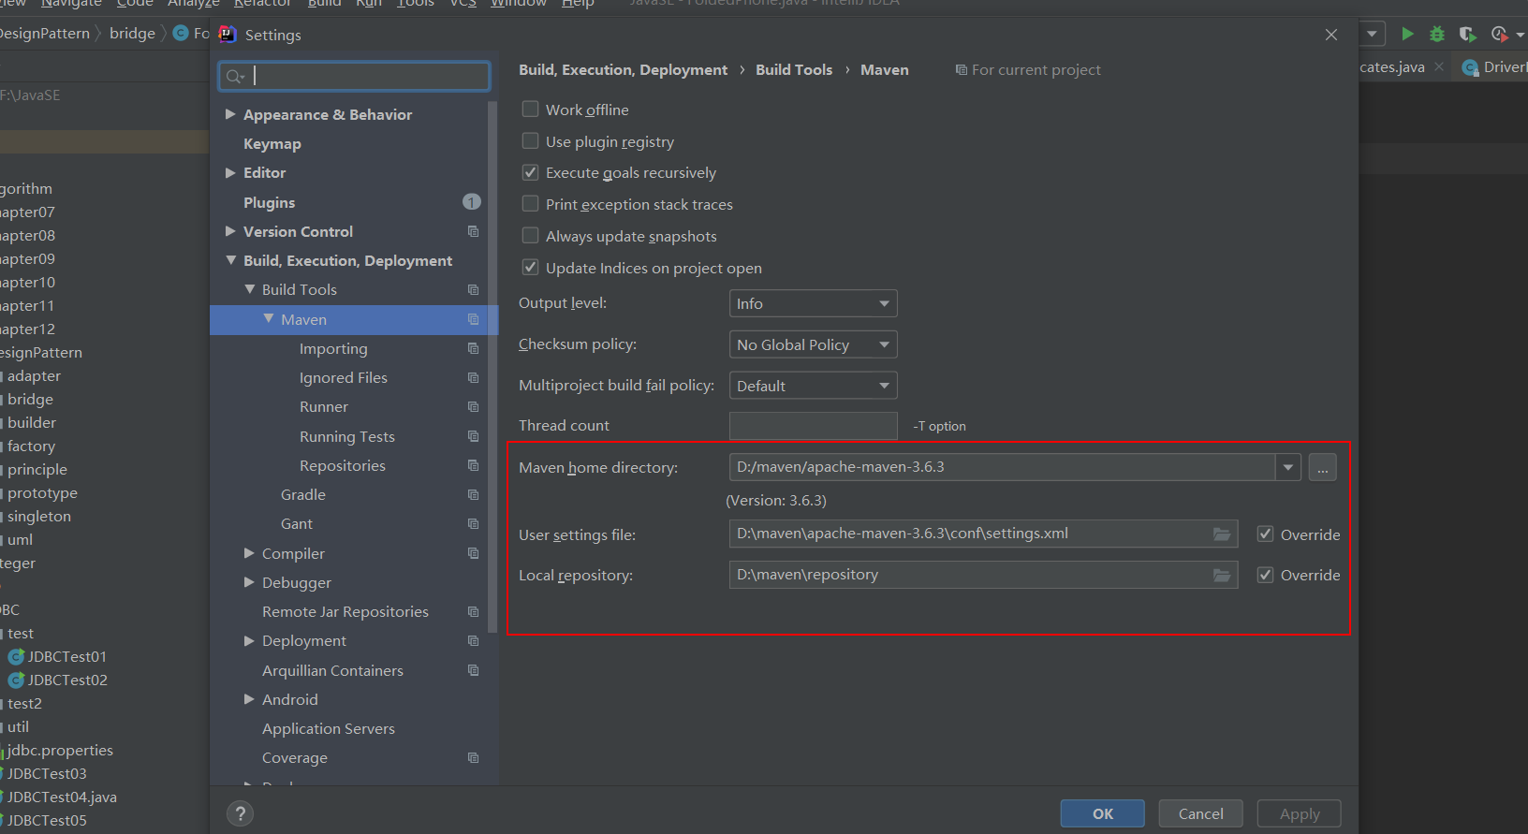Click the project-level icon next to Deployment
The width and height of the screenshot is (1528, 834).
coord(473,640)
